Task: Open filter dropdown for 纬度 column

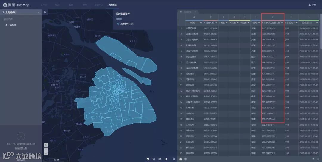Action: (x=238, y=23)
